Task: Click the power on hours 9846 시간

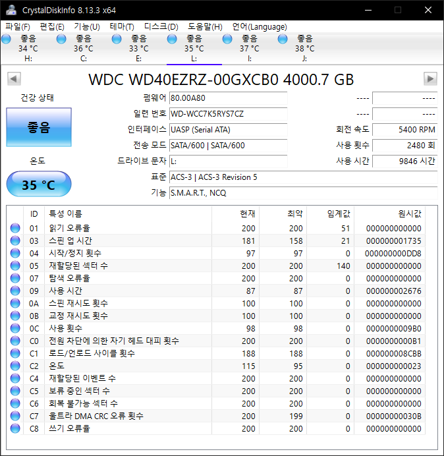Action: pos(404,161)
